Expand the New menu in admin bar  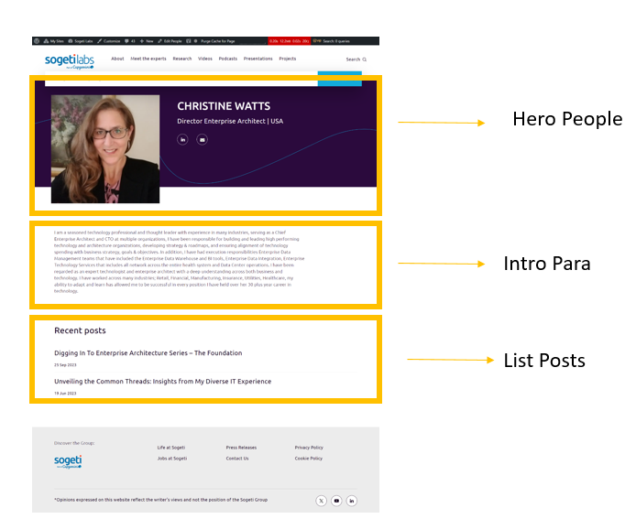pos(147,41)
